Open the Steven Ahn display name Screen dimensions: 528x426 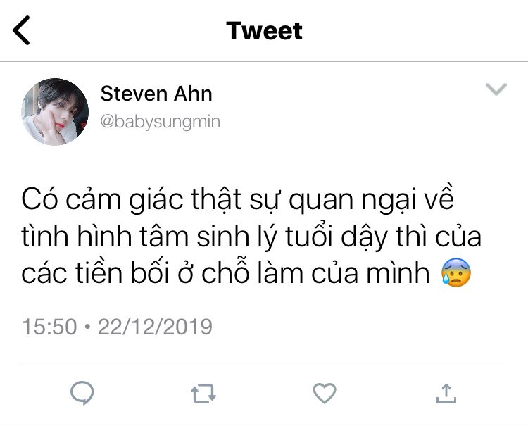click(156, 93)
